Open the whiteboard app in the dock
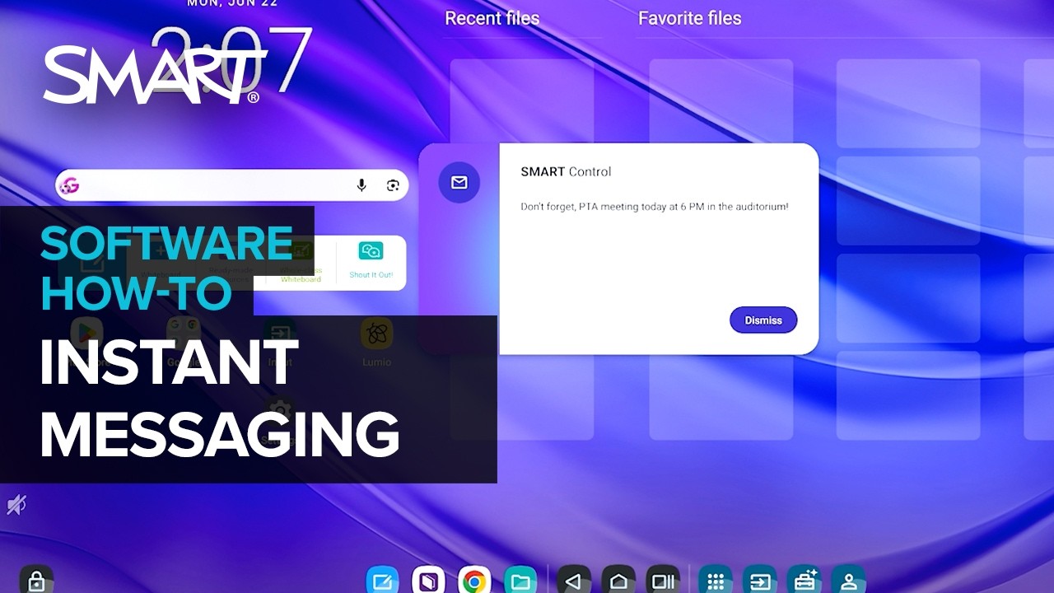Viewport: 1054px width, 593px height. (x=383, y=581)
